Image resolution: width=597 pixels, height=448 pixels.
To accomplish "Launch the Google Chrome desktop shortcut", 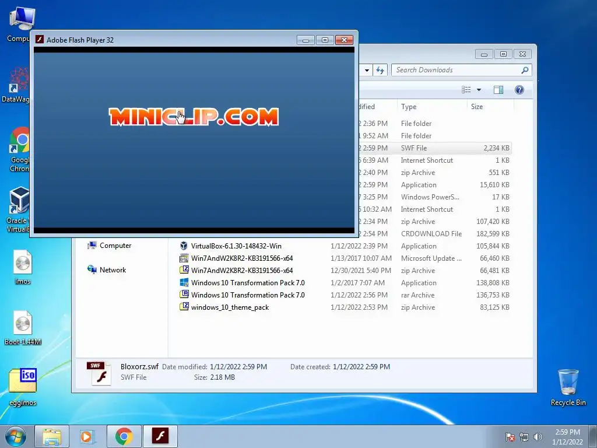I will (x=19, y=149).
